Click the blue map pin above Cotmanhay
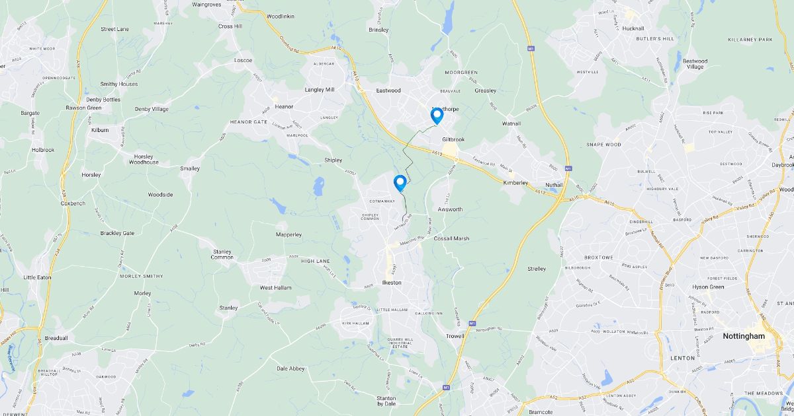The height and width of the screenshot is (416, 794). [400, 183]
